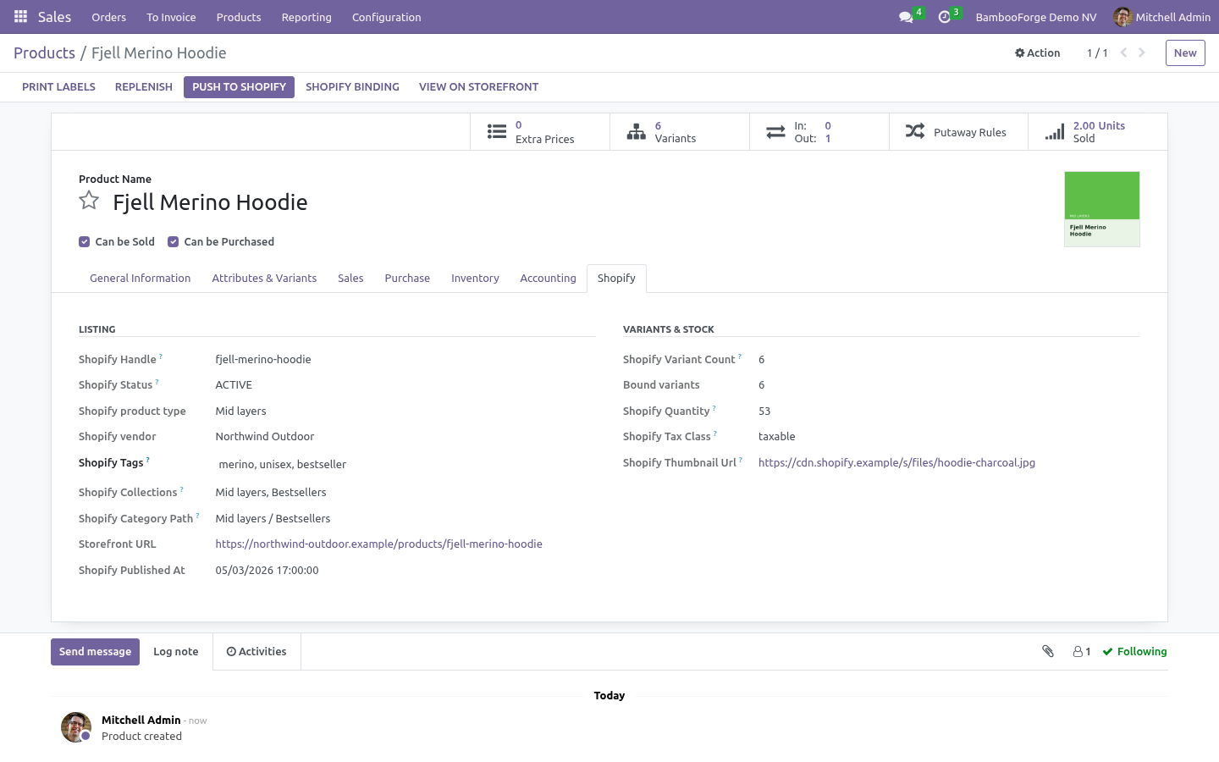Expand the Reporting menu

pos(306,17)
